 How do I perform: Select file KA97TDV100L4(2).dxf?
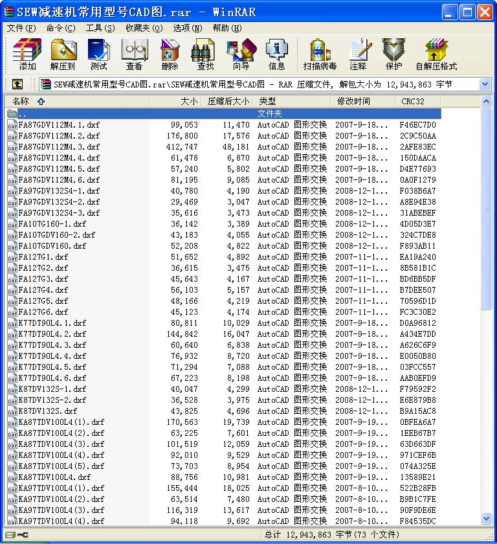coord(61,499)
